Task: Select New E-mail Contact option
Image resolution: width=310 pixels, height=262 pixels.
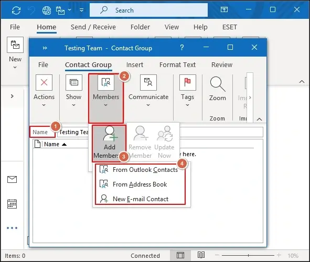Action: [x=141, y=199]
